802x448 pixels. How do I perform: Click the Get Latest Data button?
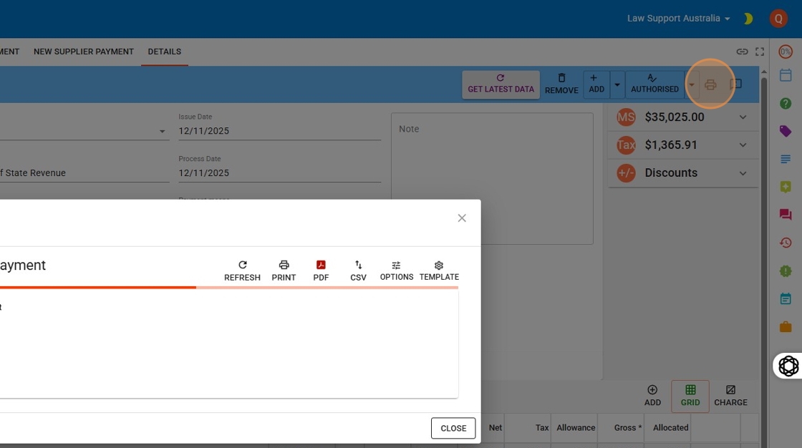click(501, 84)
